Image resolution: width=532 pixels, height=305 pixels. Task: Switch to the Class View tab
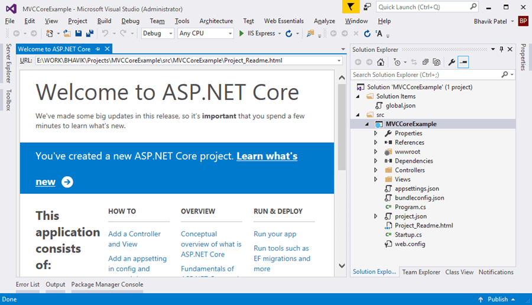pyautogui.click(x=459, y=272)
